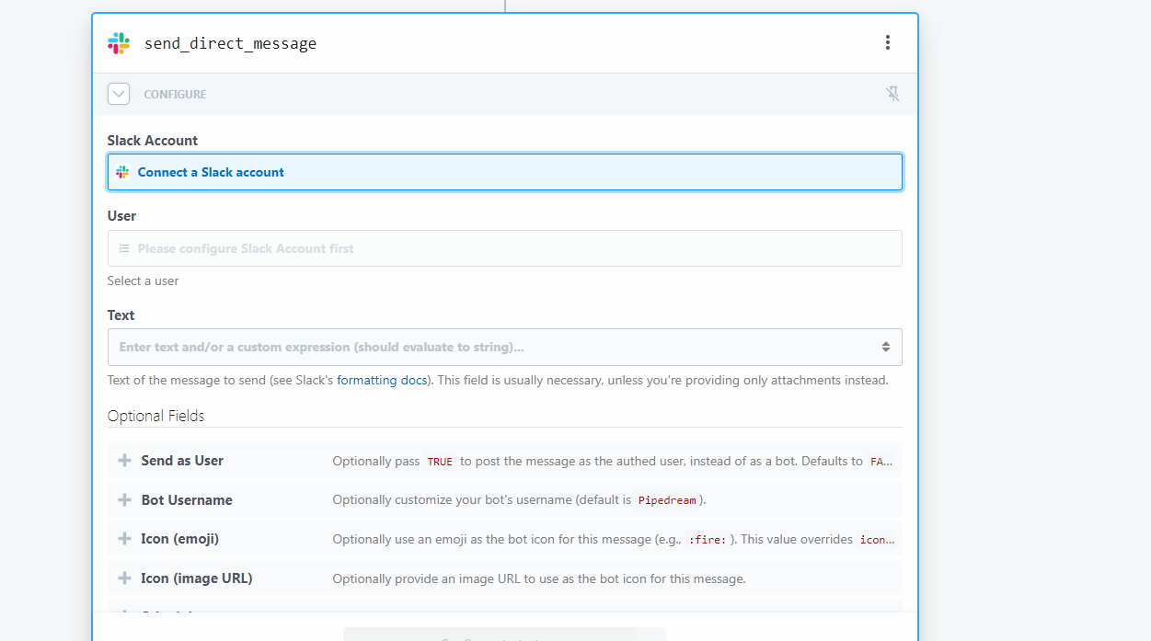Collapse the Configure section chevron

coord(119,94)
